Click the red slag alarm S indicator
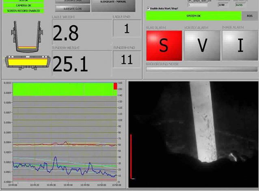This screenshot has height=191, width=259. [164, 46]
